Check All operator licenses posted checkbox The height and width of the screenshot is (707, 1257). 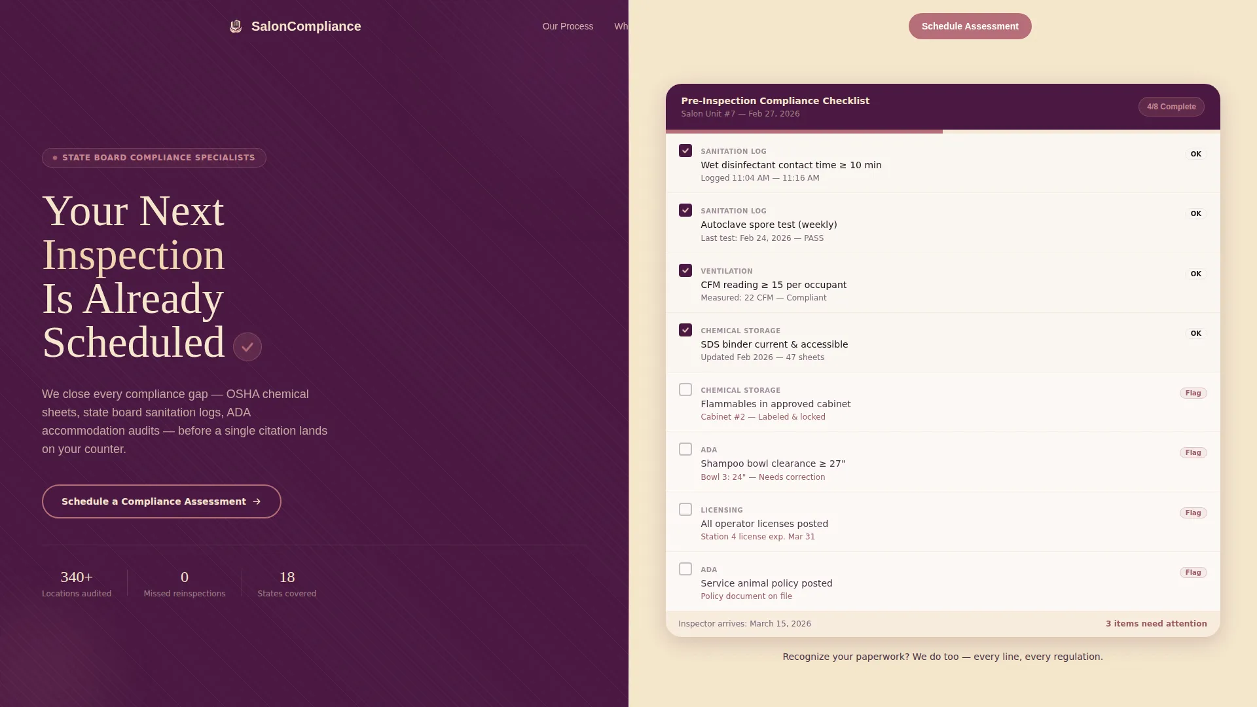(x=685, y=509)
